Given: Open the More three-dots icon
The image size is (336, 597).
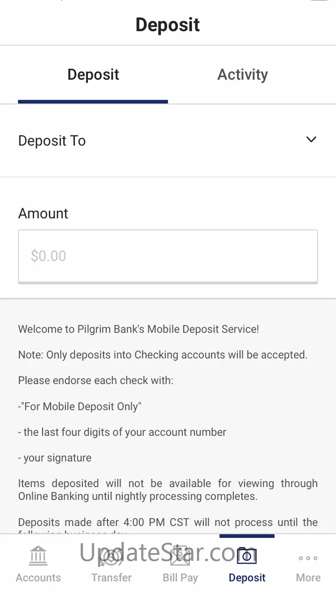Looking at the screenshot, I should (308, 558).
